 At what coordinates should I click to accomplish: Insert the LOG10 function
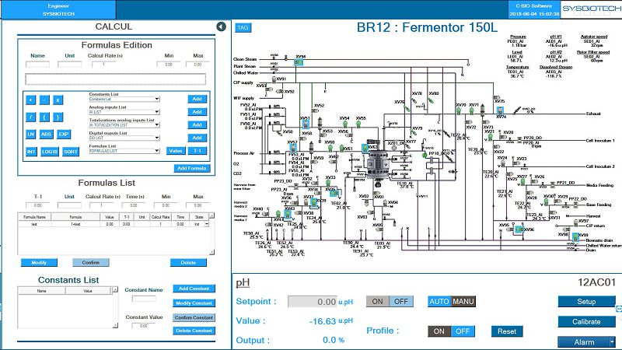50,152
